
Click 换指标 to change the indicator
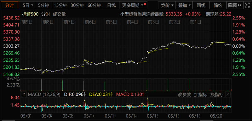tap(217, 95)
